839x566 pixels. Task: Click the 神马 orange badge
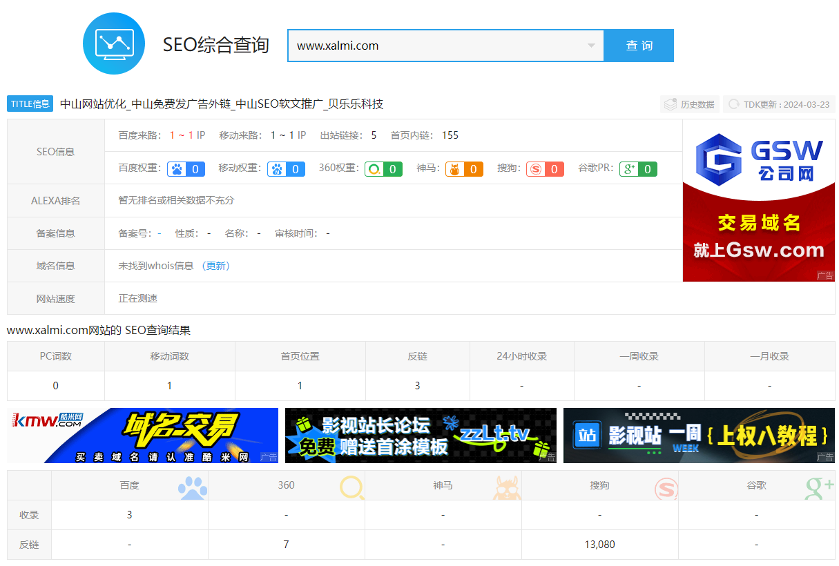pyautogui.click(x=464, y=168)
